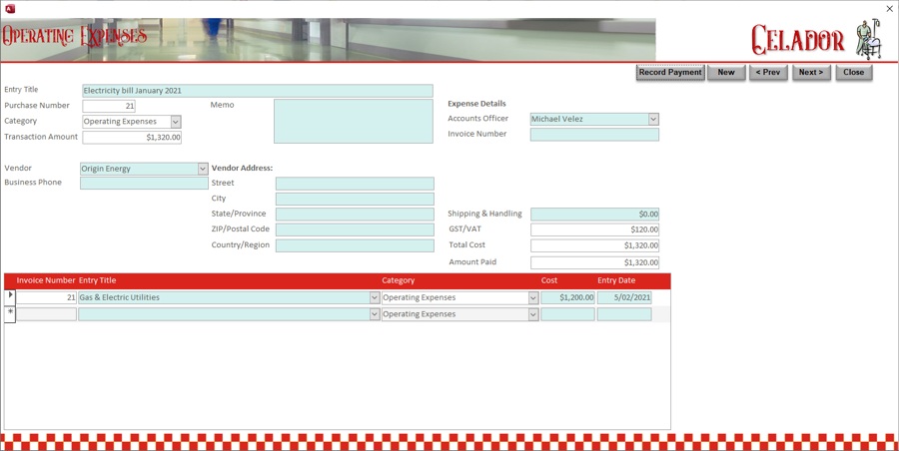This screenshot has width=899, height=451.
Task: Click the Invoice Number column header
Action: click(x=46, y=280)
